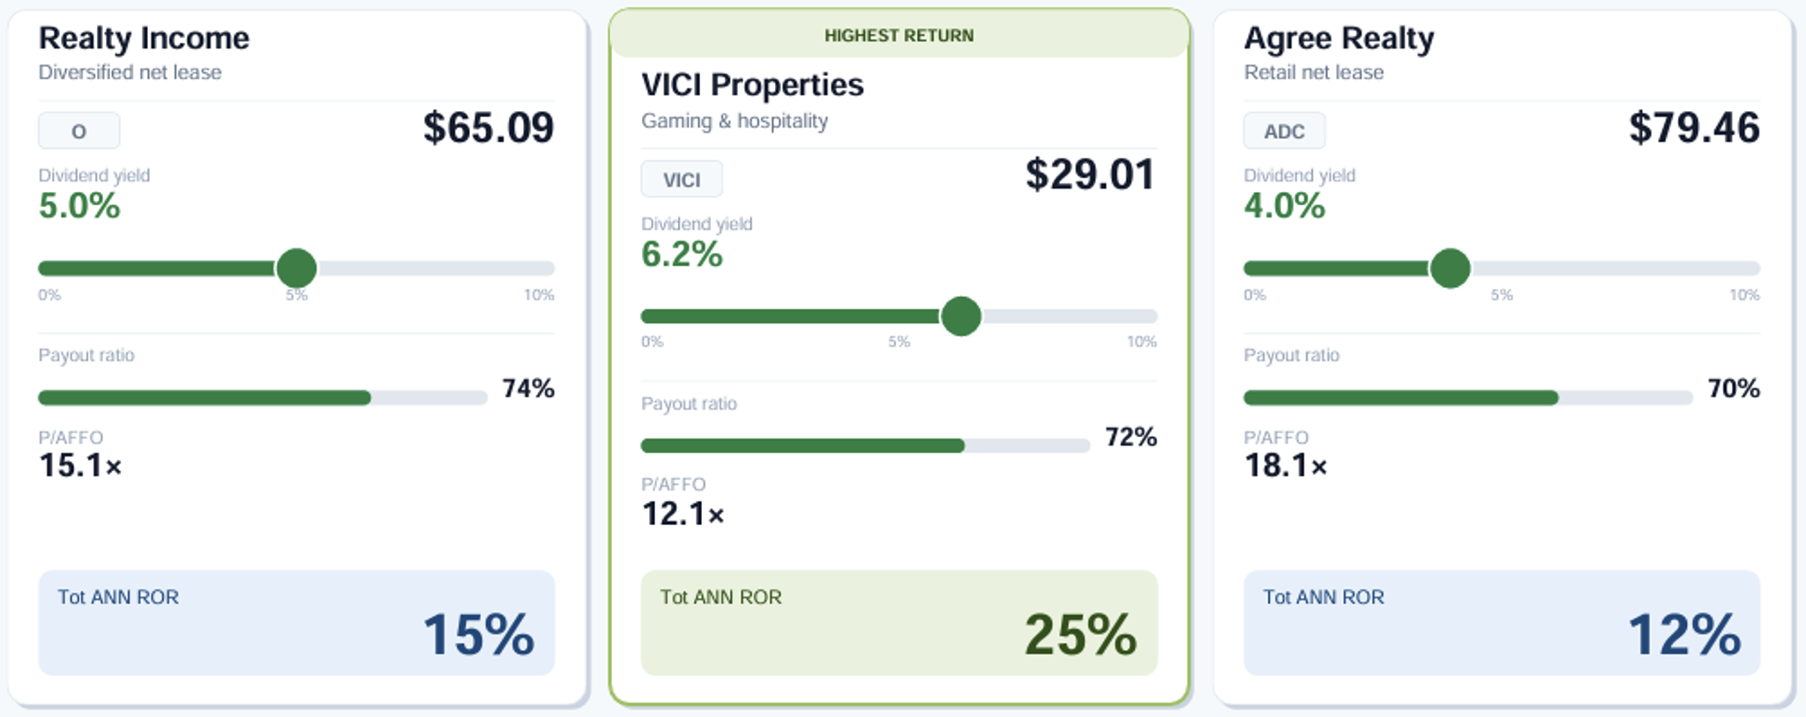The height and width of the screenshot is (717, 1806).
Task: Select the Highest Return banner
Action: pyautogui.click(x=899, y=35)
